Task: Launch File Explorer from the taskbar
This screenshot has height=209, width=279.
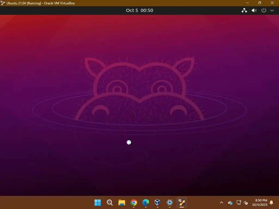Action: click(122, 202)
